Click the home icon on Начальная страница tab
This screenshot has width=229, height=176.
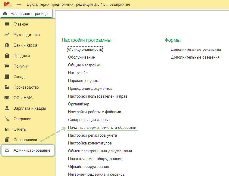(x=5, y=14)
